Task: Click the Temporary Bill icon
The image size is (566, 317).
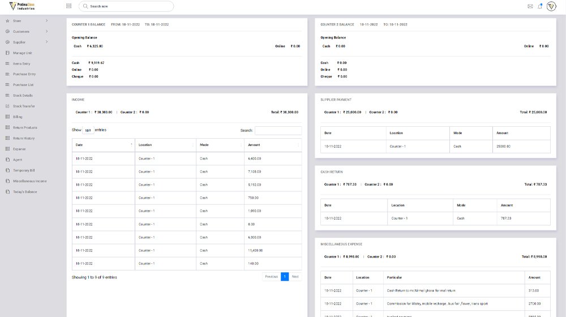Action: click(x=7, y=170)
